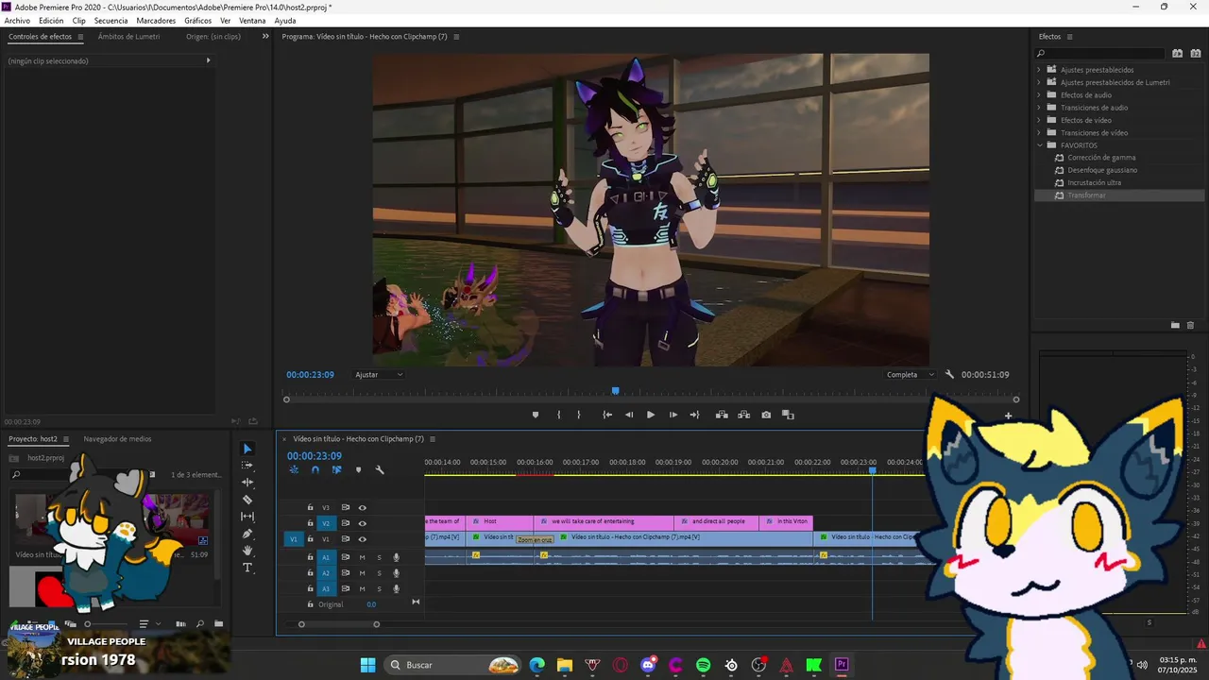This screenshot has height=680, width=1209.
Task: Go to In point in Program monitor
Action: click(x=607, y=415)
